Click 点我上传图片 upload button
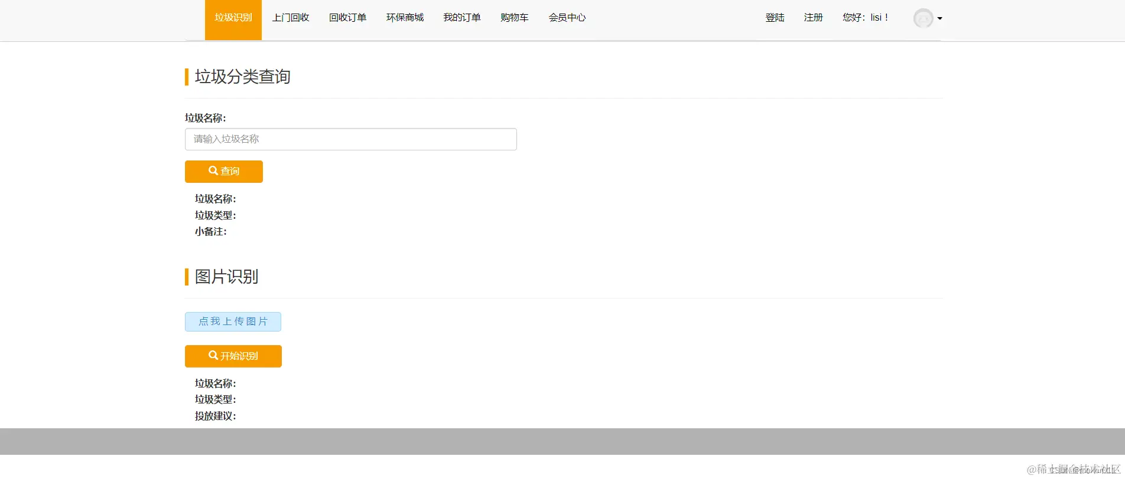This screenshot has height=479, width=1125. coord(233,321)
